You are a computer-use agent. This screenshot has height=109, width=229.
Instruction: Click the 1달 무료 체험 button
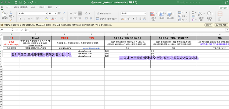(x=221, y=25)
